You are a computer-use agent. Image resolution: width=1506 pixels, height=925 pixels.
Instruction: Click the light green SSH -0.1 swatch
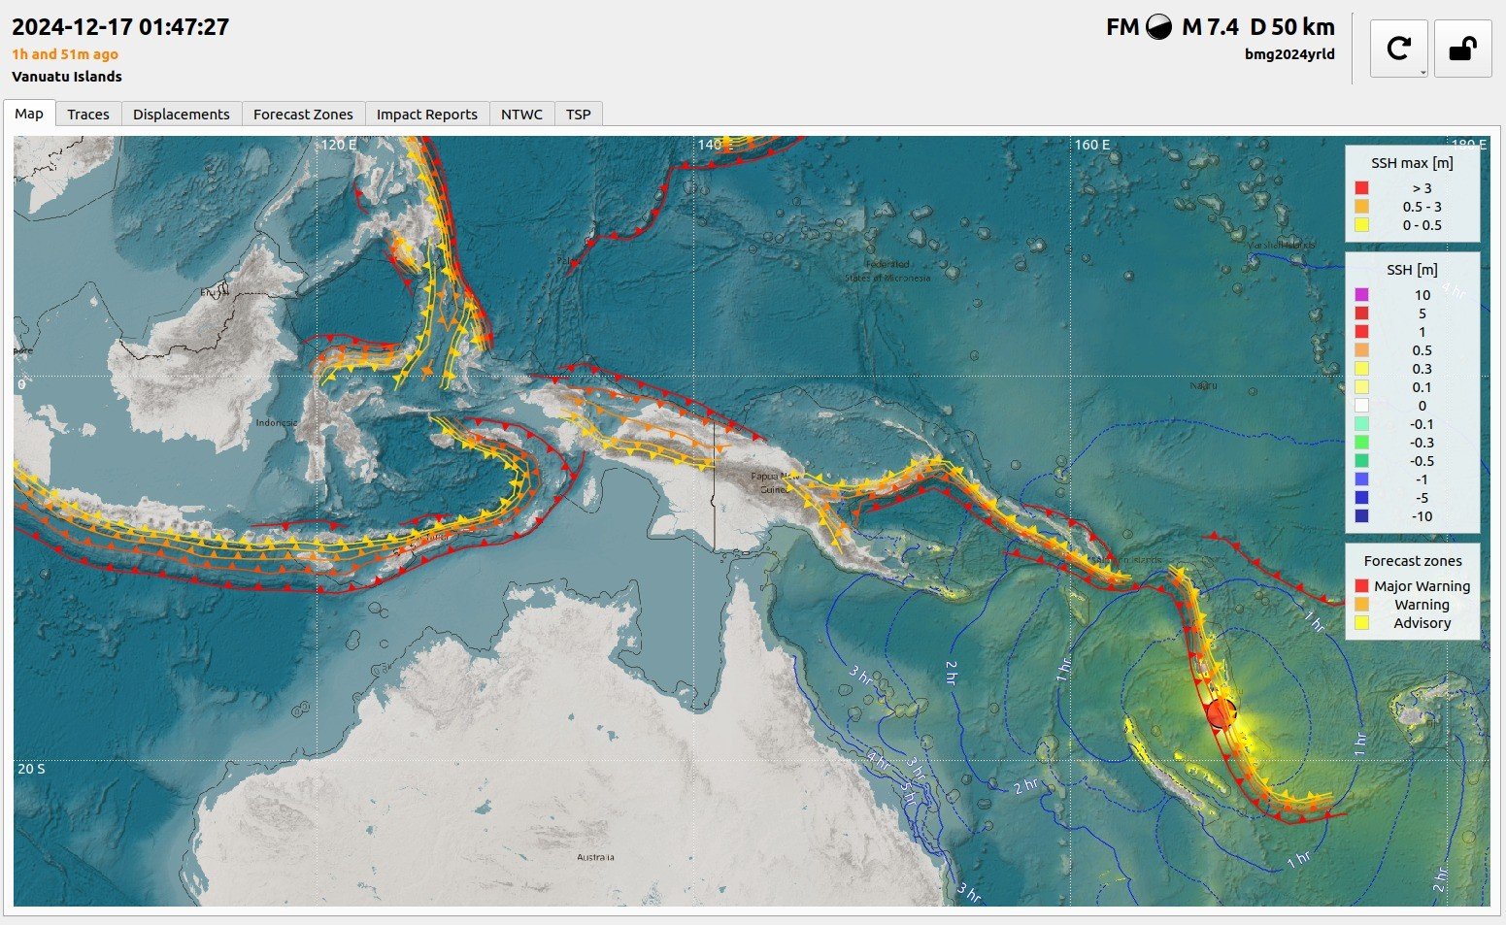[1361, 424]
